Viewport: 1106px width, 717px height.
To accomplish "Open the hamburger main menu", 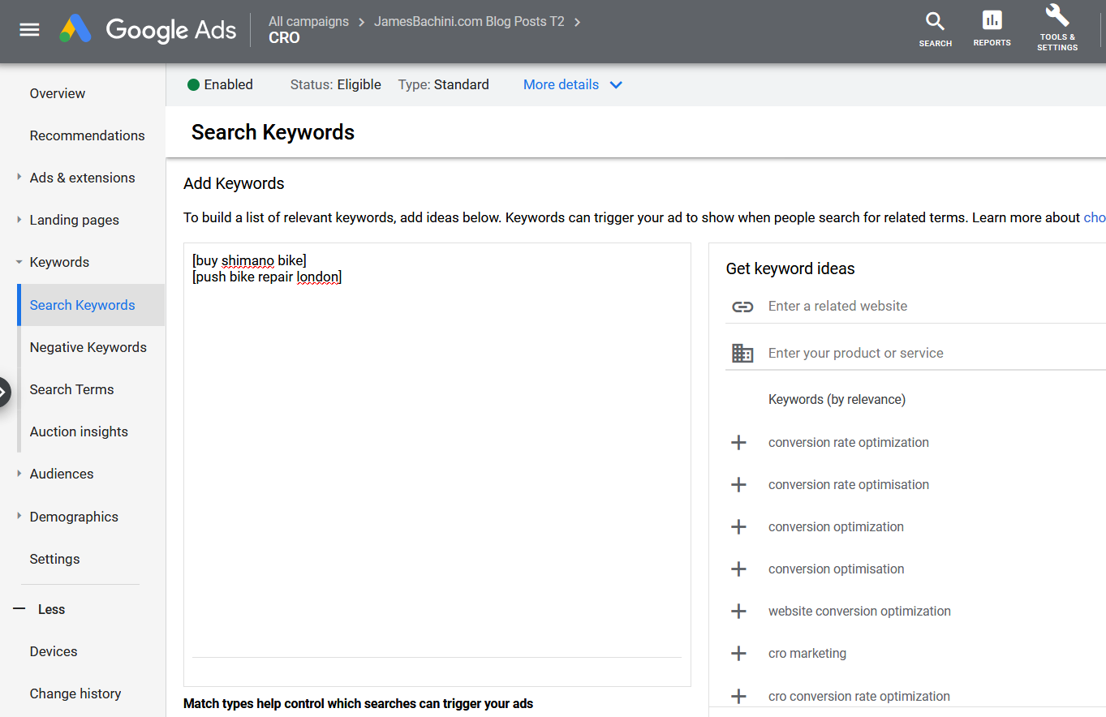I will click(29, 30).
